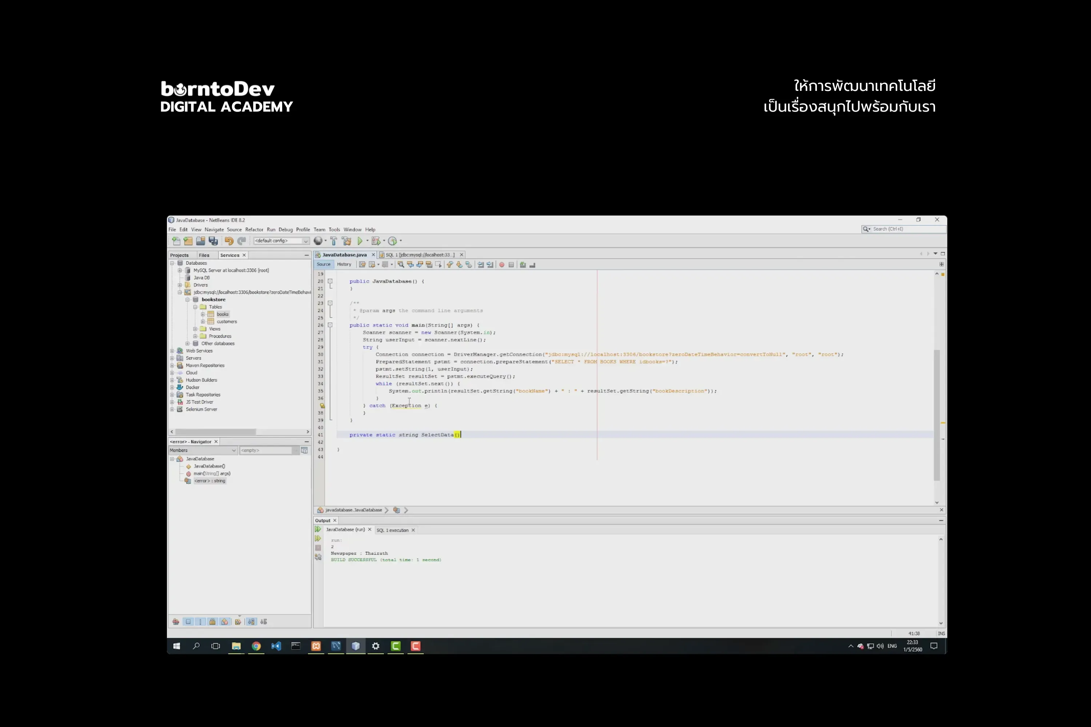The image size is (1091, 727).
Task: Re-run output using green arrow icon
Action: point(318,529)
